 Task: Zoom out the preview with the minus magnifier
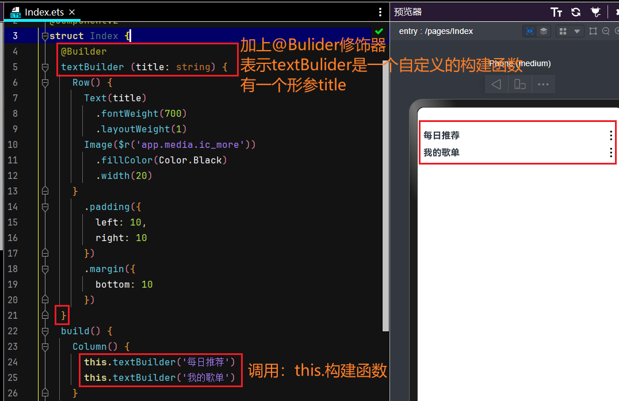(x=606, y=31)
